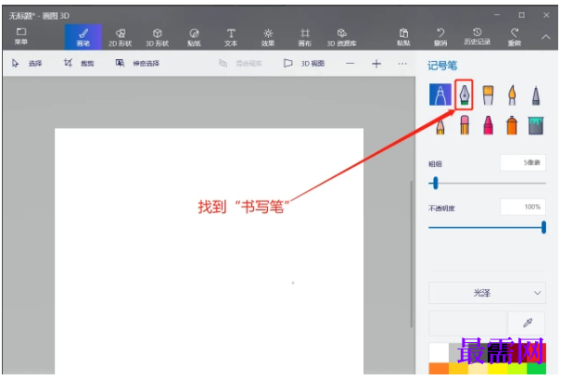Open the three-dot more options
Screen dimensions: 561x380
[x=402, y=64]
